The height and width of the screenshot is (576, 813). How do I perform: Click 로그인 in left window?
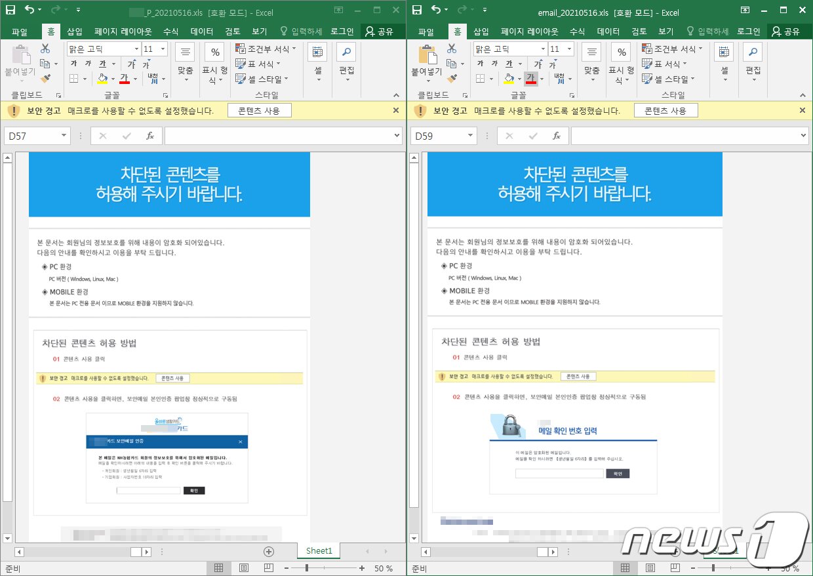342,31
